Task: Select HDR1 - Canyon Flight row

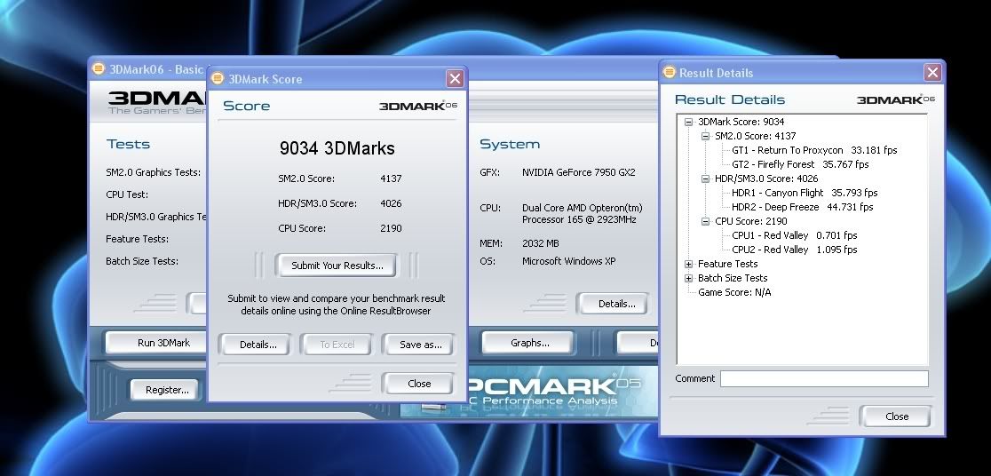Action: 805,193
